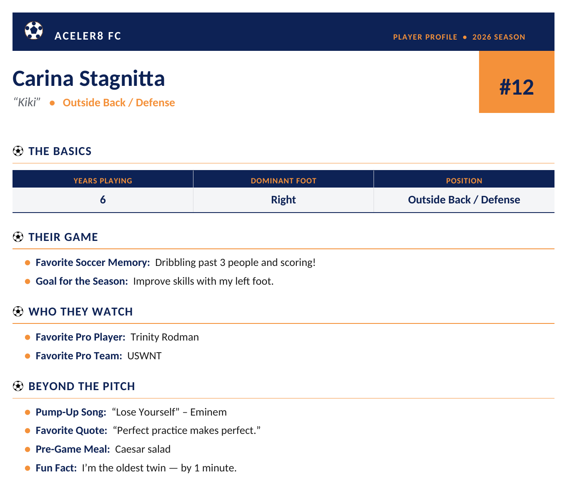Image resolution: width=567 pixels, height=486 pixels.
Task: Click the soccer ball icon beside Who They Watch
Action: pyautogui.click(x=18, y=311)
